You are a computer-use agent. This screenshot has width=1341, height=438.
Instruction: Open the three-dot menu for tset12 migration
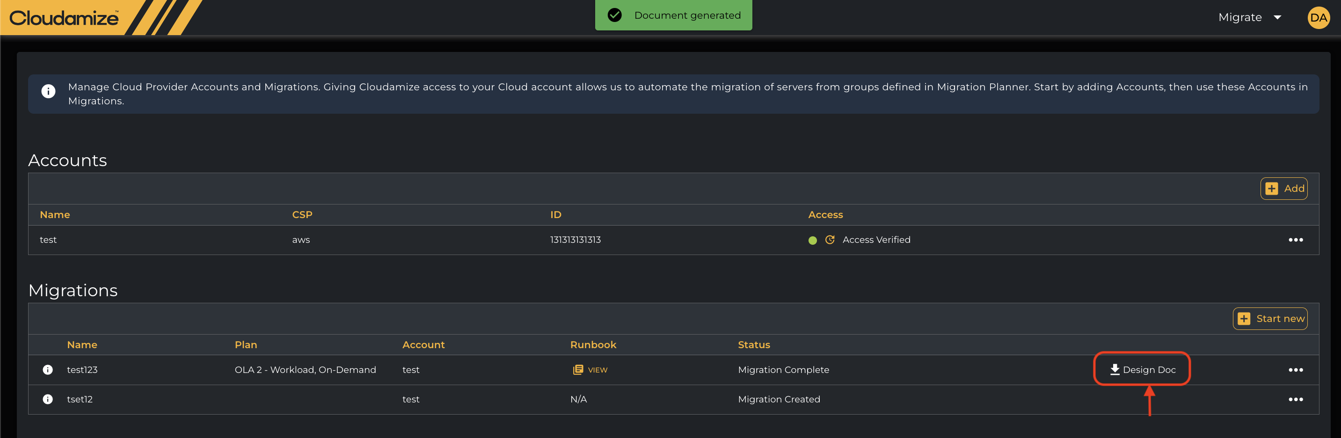[x=1295, y=400]
